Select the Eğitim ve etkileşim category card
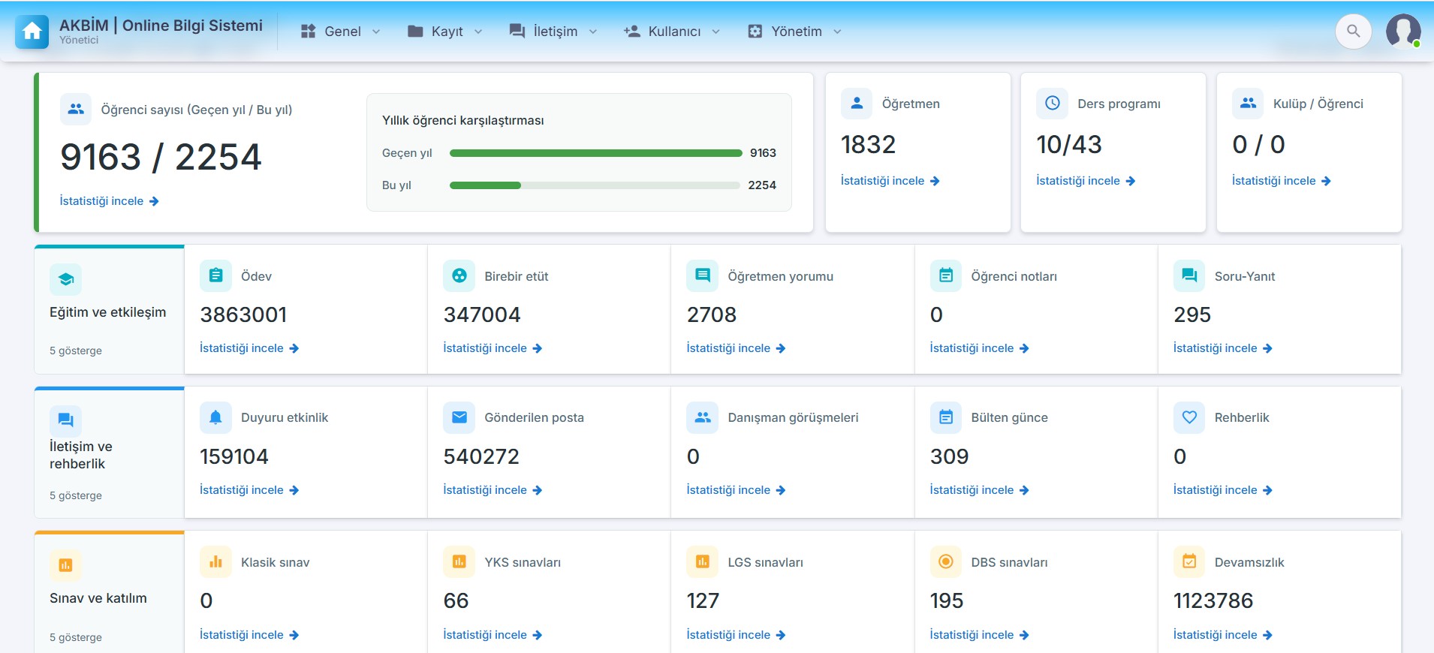Screen dimensions: 1434x653 coord(110,309)
